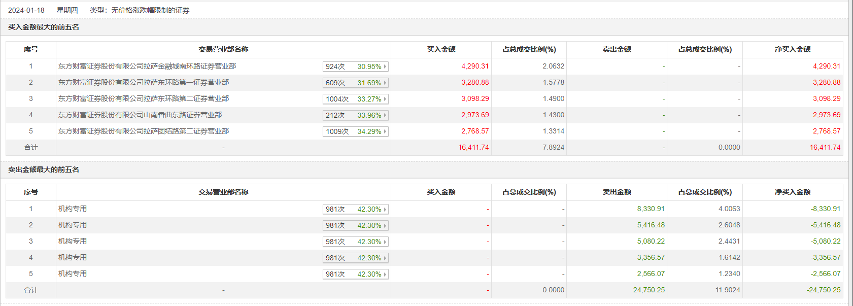Click 机构专用 in the 5,080.22 row

point(73,241)
